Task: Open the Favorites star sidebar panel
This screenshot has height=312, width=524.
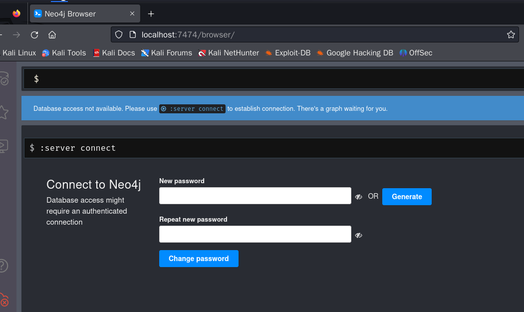Action: (x=3, y=112)
